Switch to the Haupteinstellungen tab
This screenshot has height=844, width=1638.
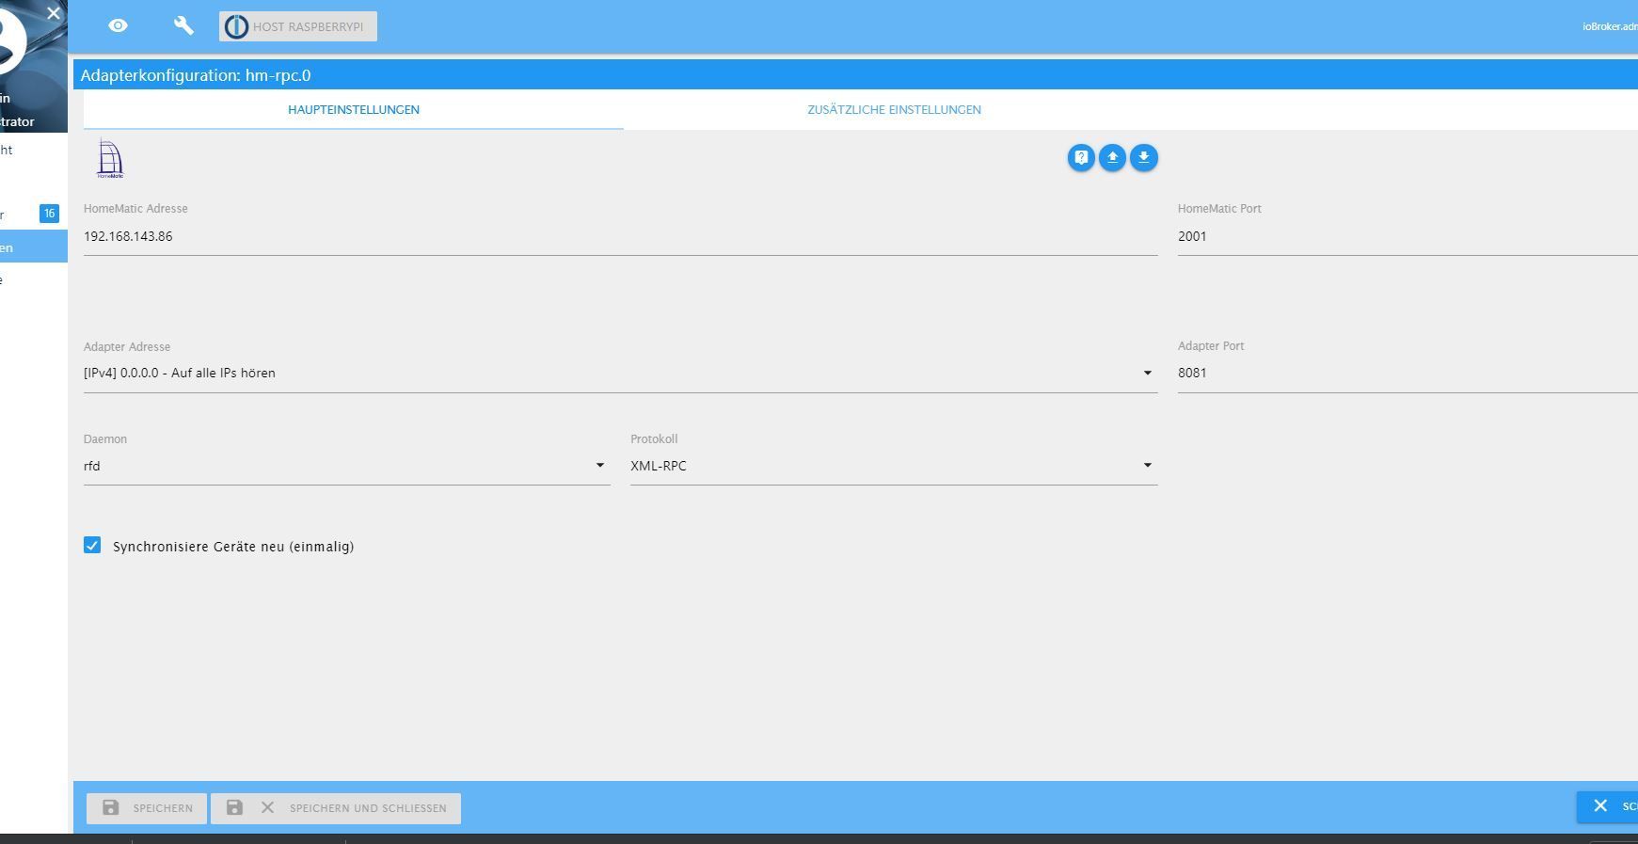tap(354, 110)
